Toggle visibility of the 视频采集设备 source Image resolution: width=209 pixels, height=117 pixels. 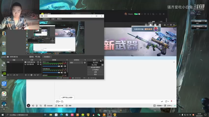[38, 62]
